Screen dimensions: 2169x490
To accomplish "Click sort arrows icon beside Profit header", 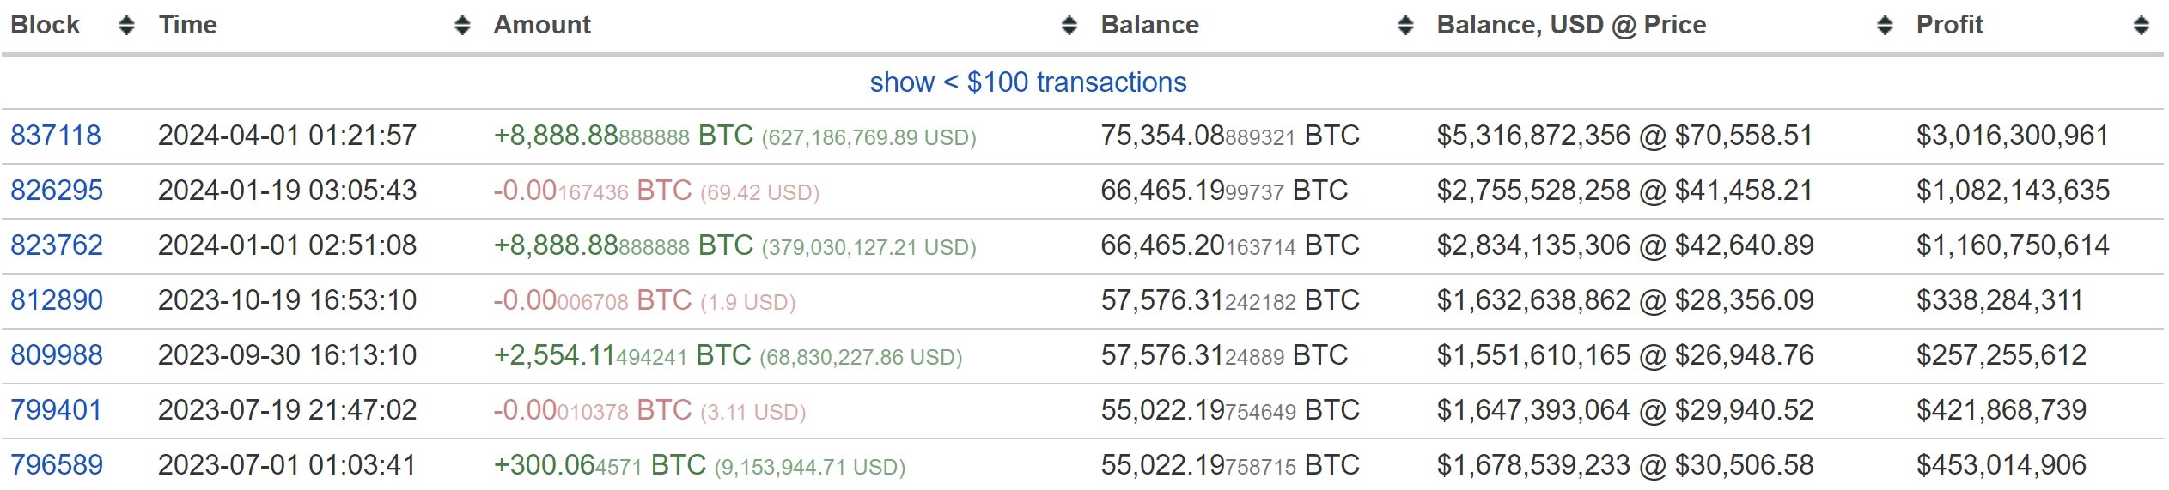I will tap(2142, 26).
